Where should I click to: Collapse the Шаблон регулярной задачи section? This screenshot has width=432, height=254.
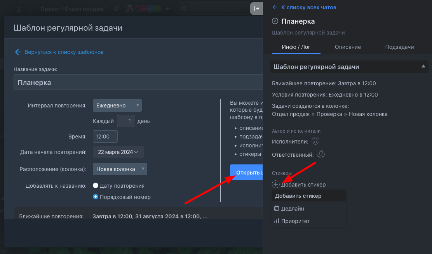(x=423, y=67)
